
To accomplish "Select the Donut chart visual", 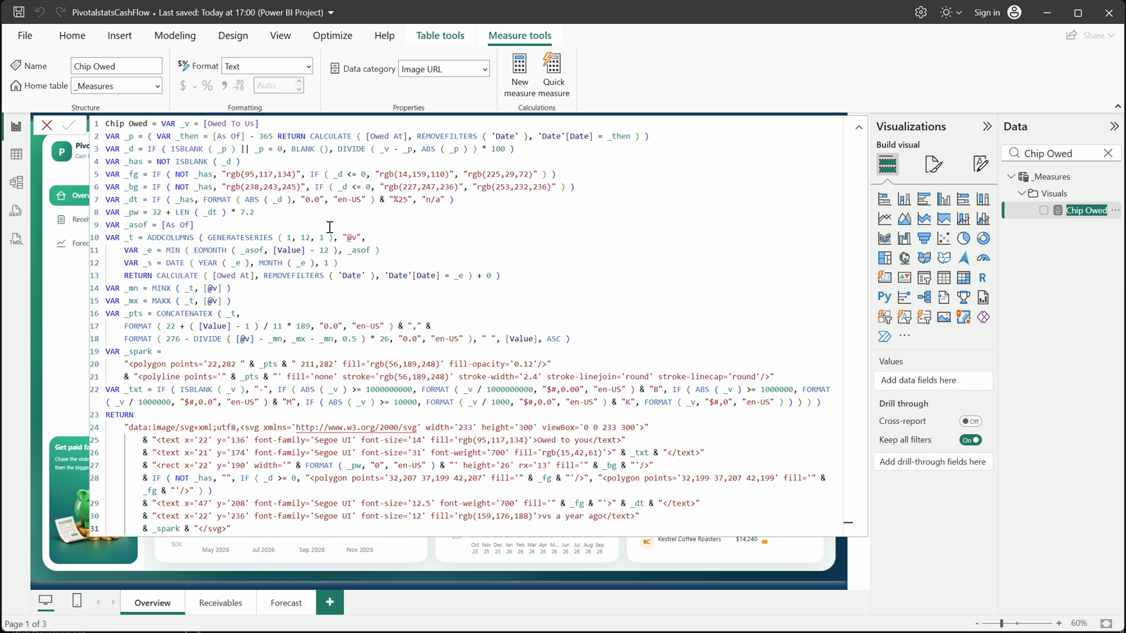I will 983,238.
